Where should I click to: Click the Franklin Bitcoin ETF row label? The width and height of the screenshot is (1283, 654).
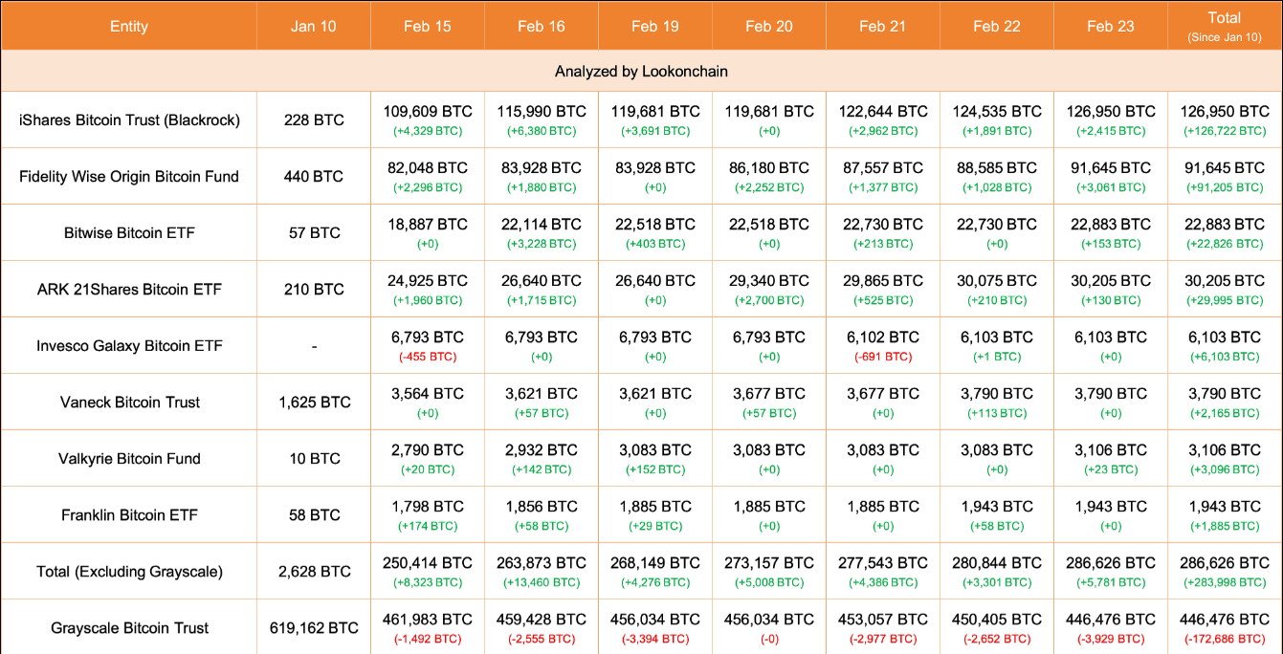[129, 515]
